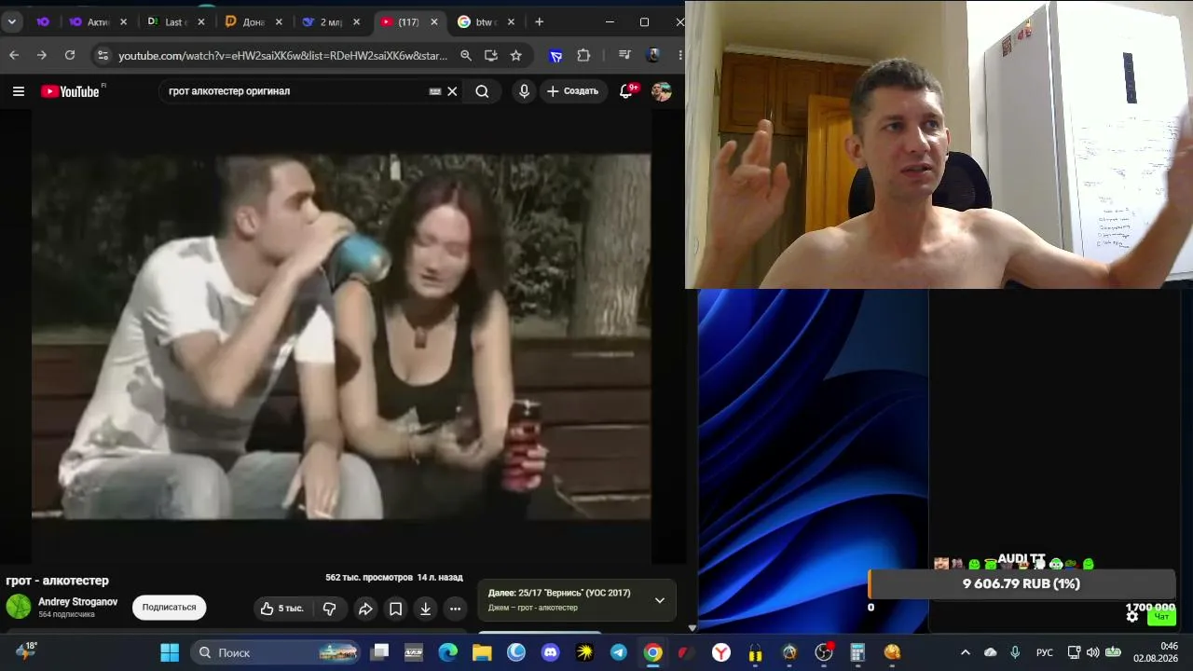This screenshot has width=1193, height=671.
Task: Click the install app icon in the address bar
Action: click(491, 56)
